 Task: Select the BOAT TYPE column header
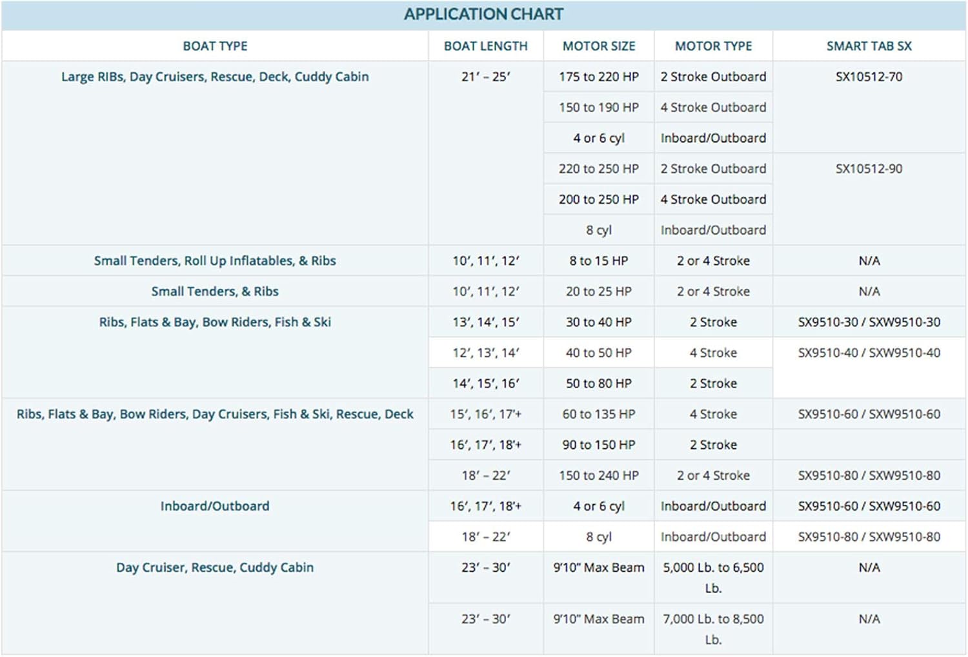215,46
